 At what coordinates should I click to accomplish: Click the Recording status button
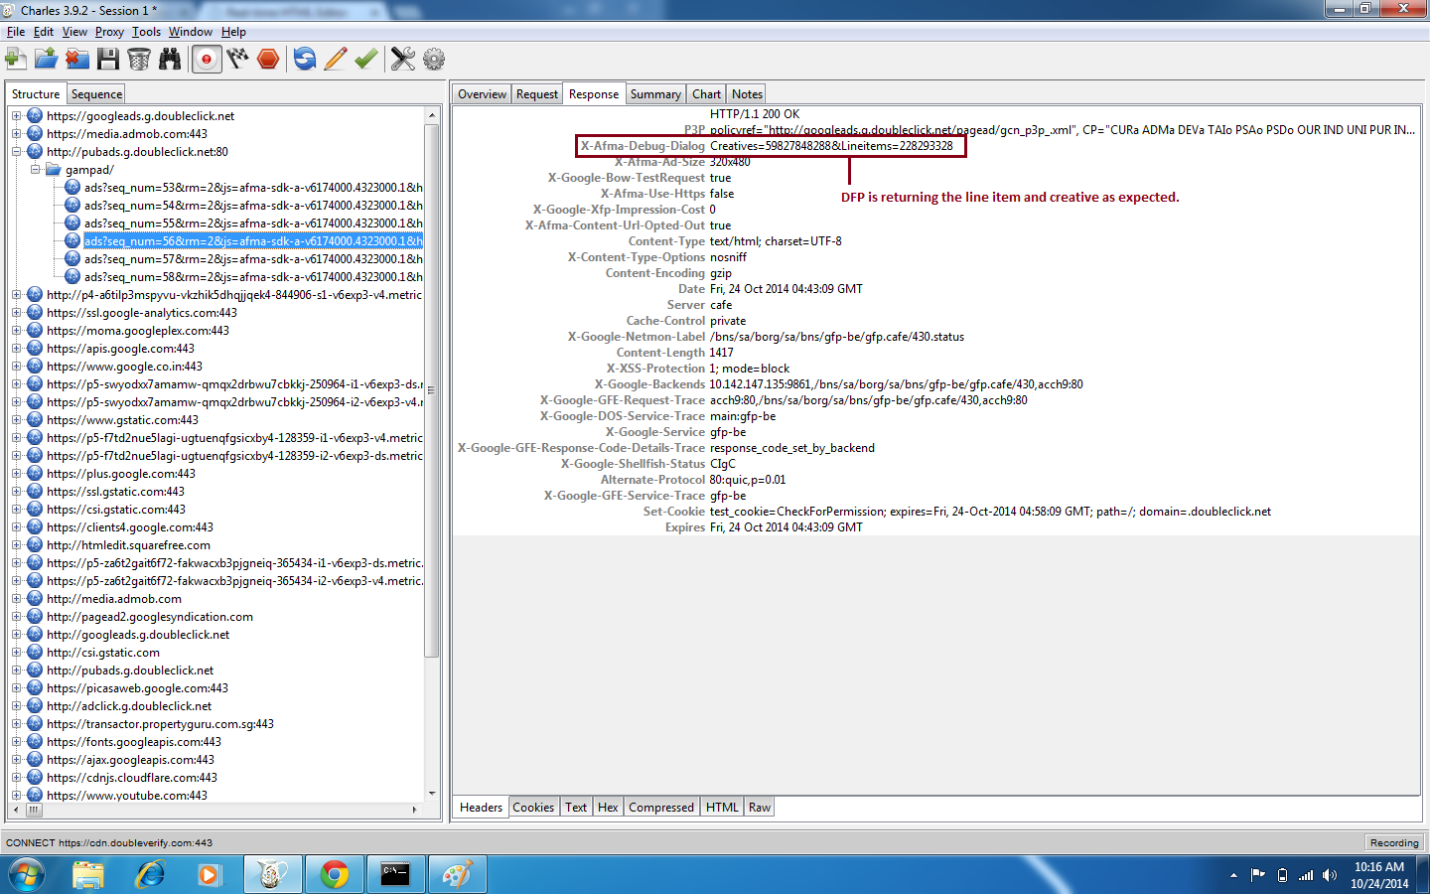[1394, 842]
